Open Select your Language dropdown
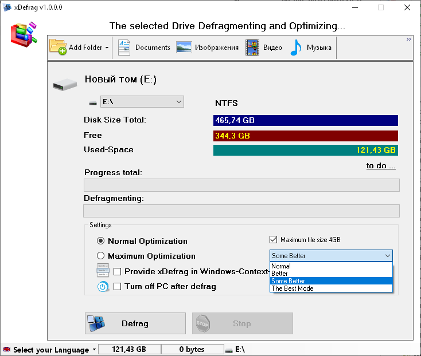 point(51,350)
